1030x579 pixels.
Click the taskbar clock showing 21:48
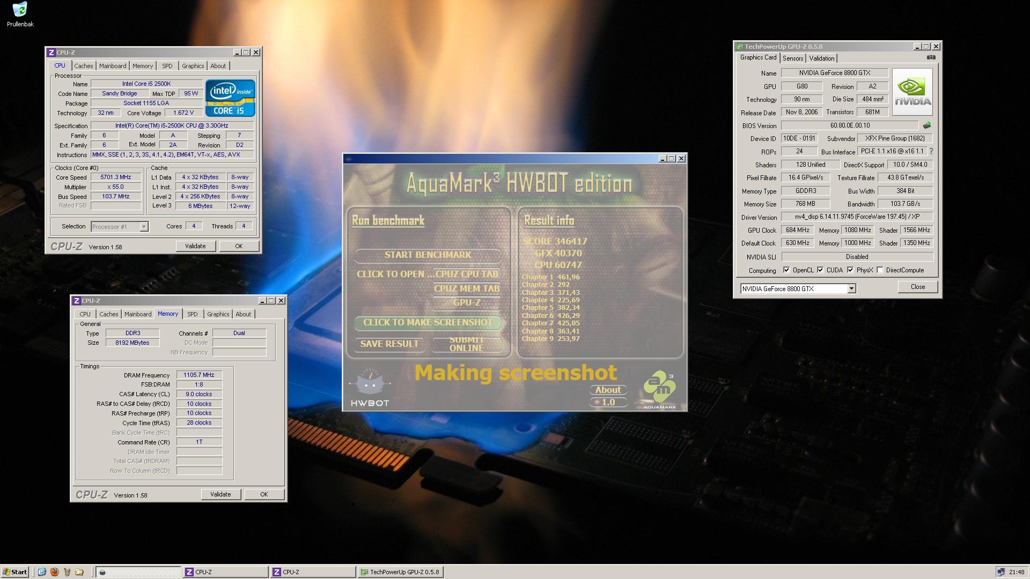(x=1016, y=572)
